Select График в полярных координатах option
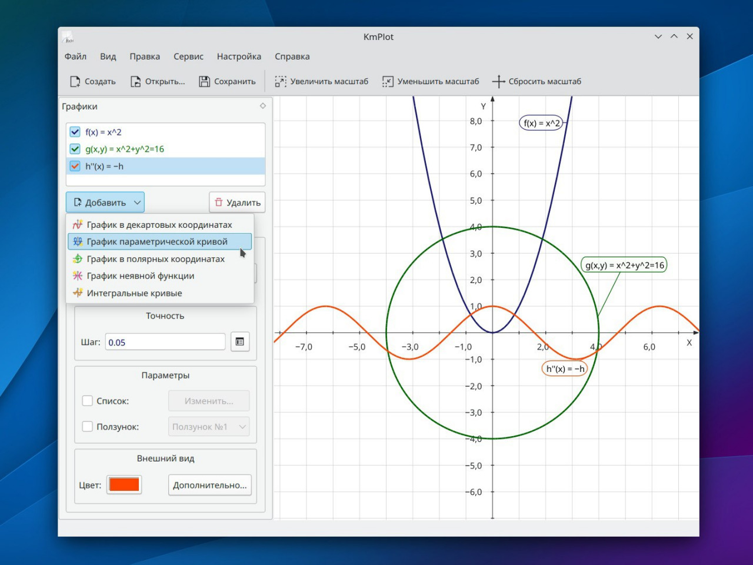The height and width of the screenshot is (565, 753). tap(155, 259)
